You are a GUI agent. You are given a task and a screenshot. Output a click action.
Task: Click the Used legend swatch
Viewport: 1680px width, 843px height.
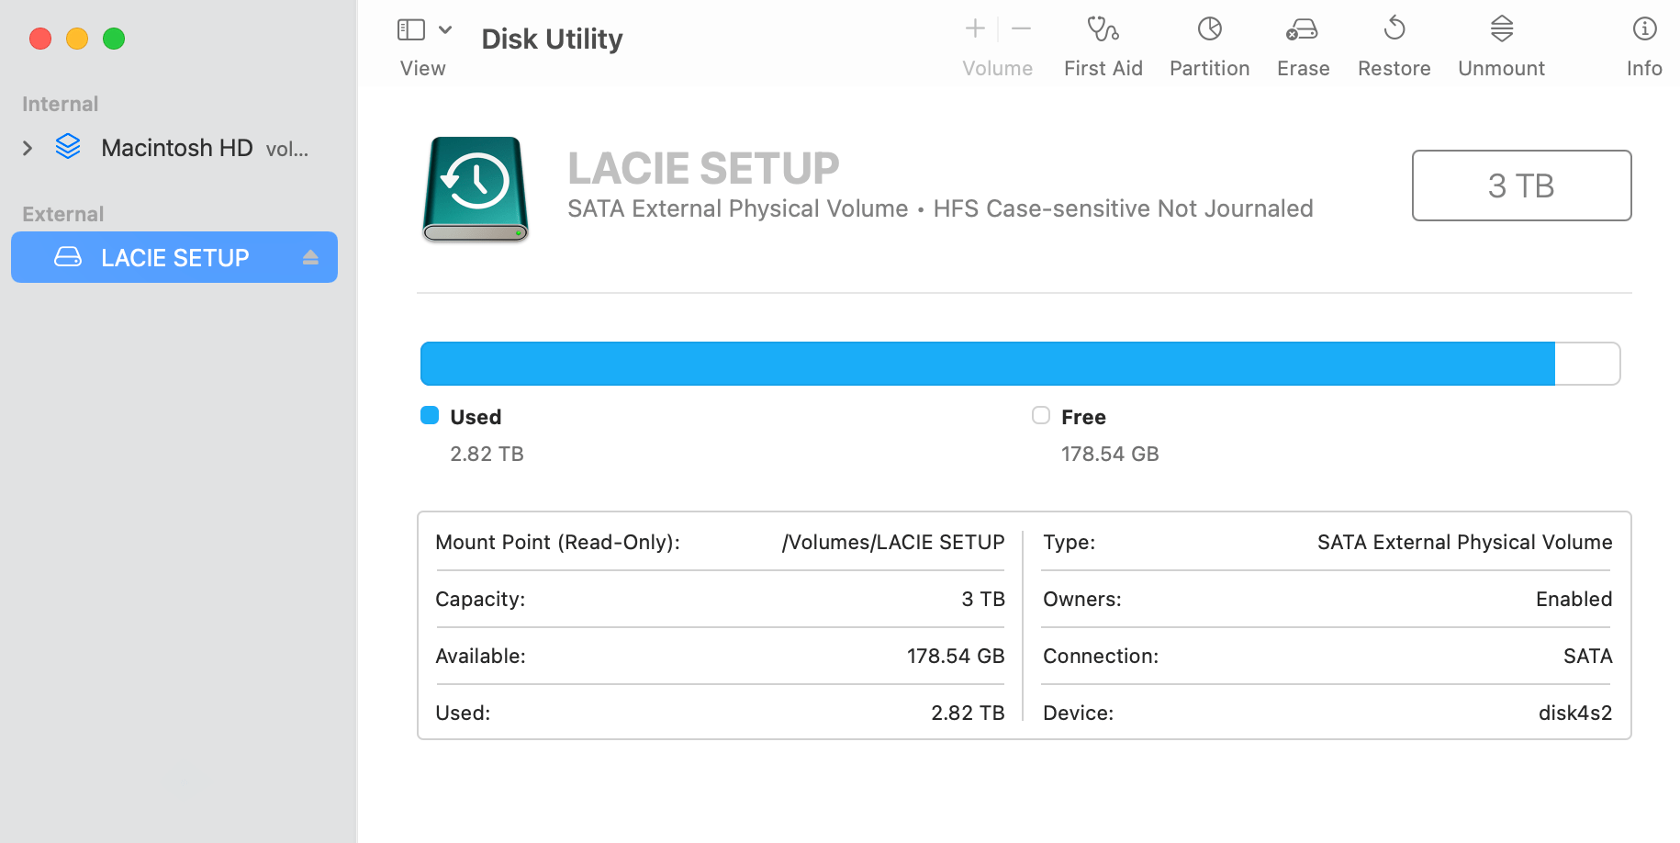(429, 415)
